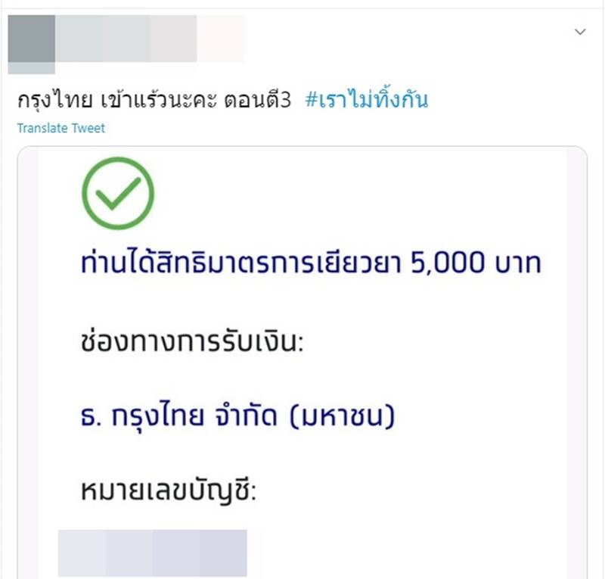Click the ตอนตี3 words in the tweet
The width and height of the screenshot is (605, 579).
coord(257,100)
